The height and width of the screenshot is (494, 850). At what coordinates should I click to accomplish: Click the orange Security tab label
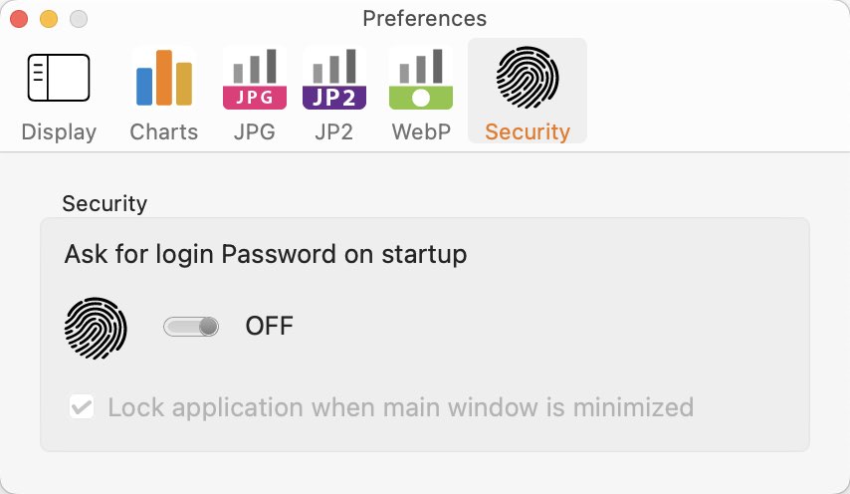pyautogui.click(x=527, y=131)
